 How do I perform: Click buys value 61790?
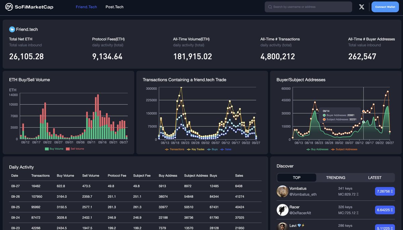coord(214,218)
